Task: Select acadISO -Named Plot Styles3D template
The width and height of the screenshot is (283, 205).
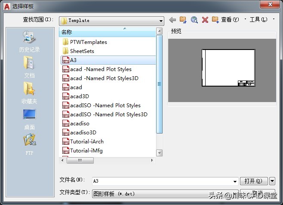Action: click(x=105, y=115)
